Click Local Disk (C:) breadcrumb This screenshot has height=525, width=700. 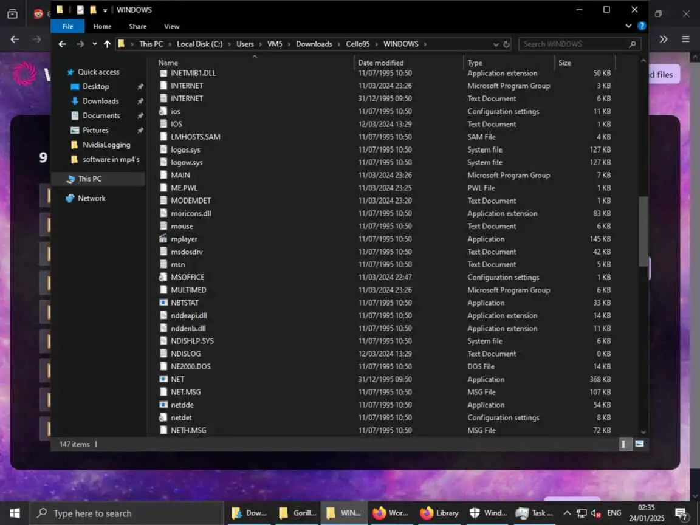[199, 44]
